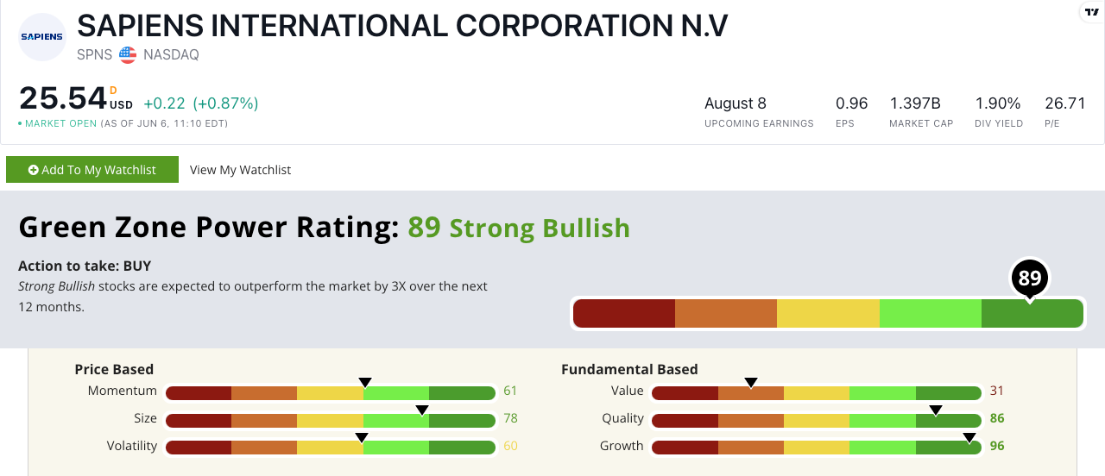Viewport: 1105px width, 476px height.
Task: Click the 26.71 P/E value
Action: 1065,103
